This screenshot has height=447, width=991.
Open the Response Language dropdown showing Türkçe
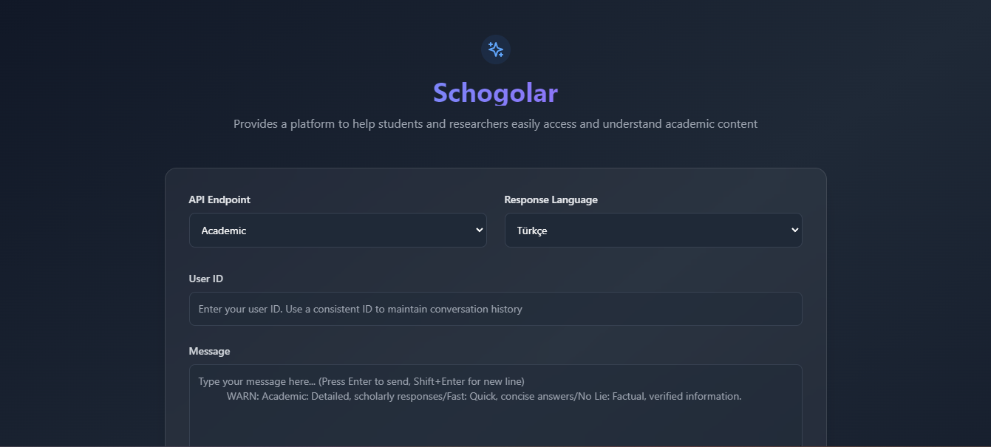click(653, 230)
